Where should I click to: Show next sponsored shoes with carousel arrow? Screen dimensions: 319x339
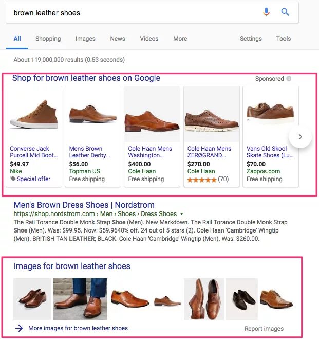tap(301, 137)
